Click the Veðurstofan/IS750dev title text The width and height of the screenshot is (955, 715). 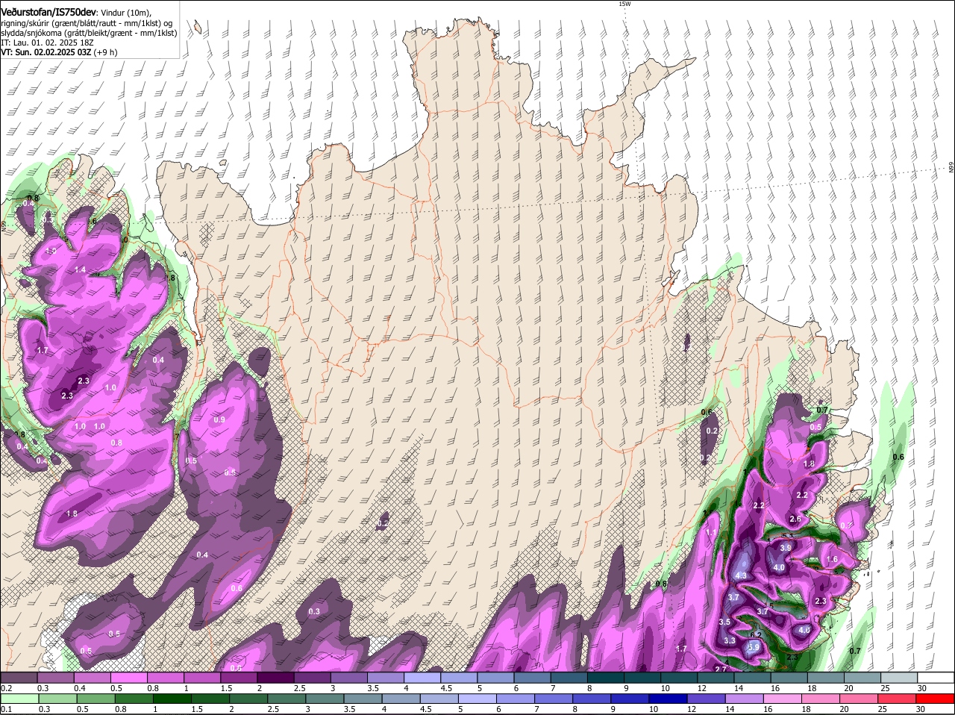(x=48, y=12)
